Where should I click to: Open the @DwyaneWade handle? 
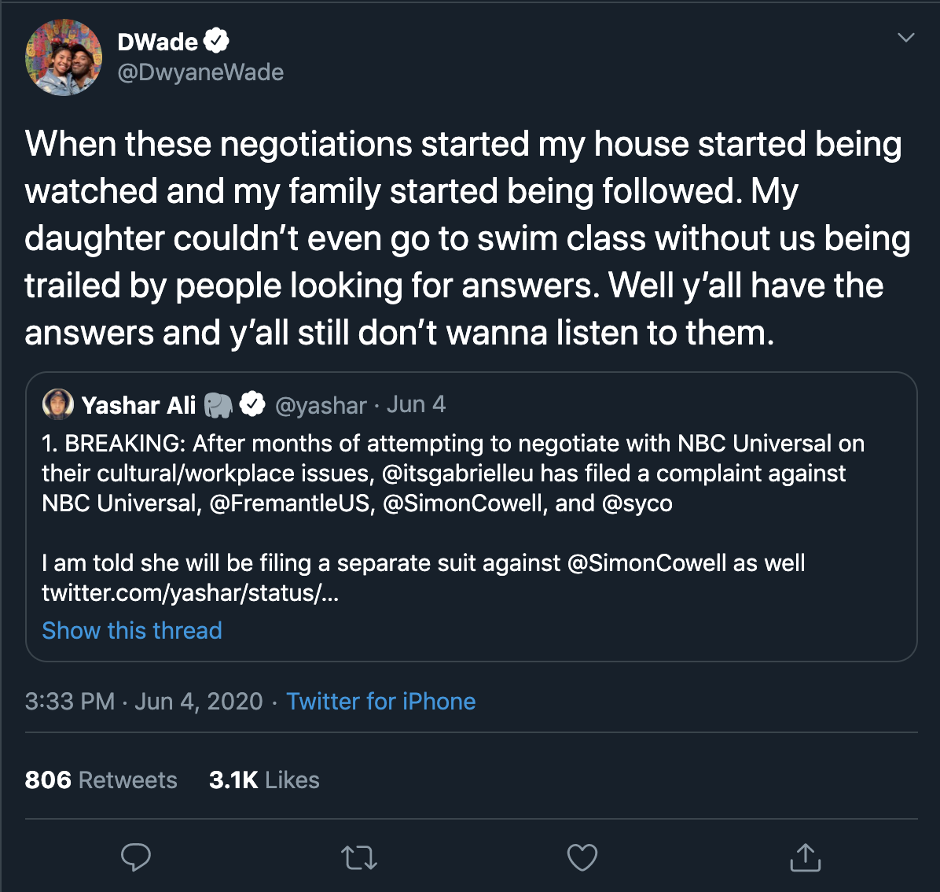200,72
